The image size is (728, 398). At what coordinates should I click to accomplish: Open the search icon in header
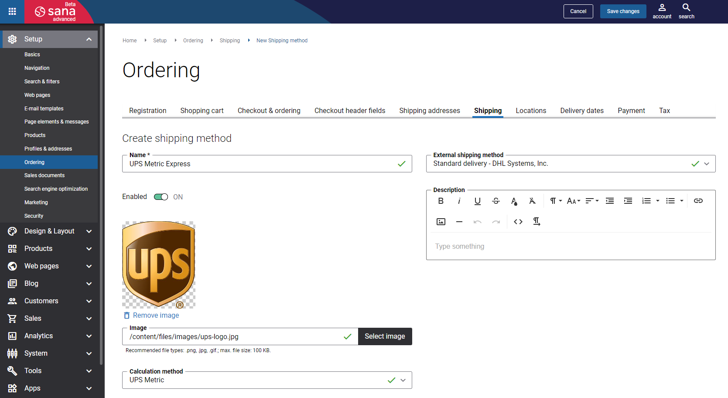(686, 11)
